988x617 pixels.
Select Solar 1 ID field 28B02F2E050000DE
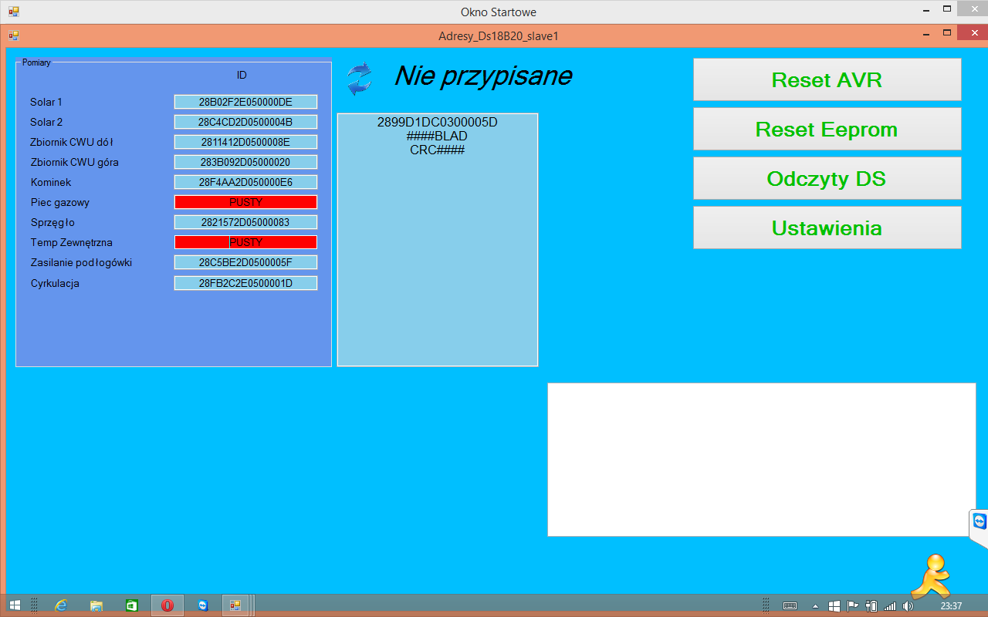245,102
